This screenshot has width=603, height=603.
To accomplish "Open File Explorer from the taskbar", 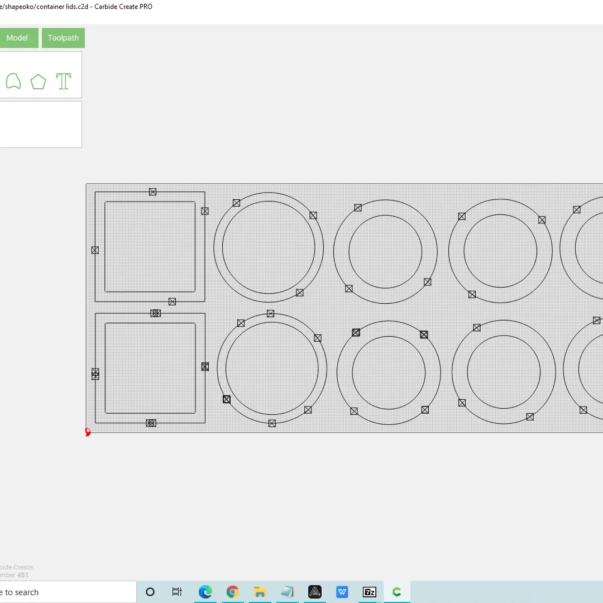I will [x=260, y=592].
